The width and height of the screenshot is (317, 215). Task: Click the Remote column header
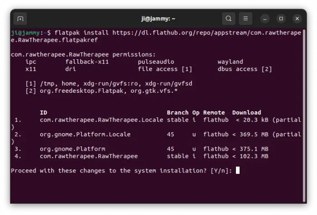214,112
